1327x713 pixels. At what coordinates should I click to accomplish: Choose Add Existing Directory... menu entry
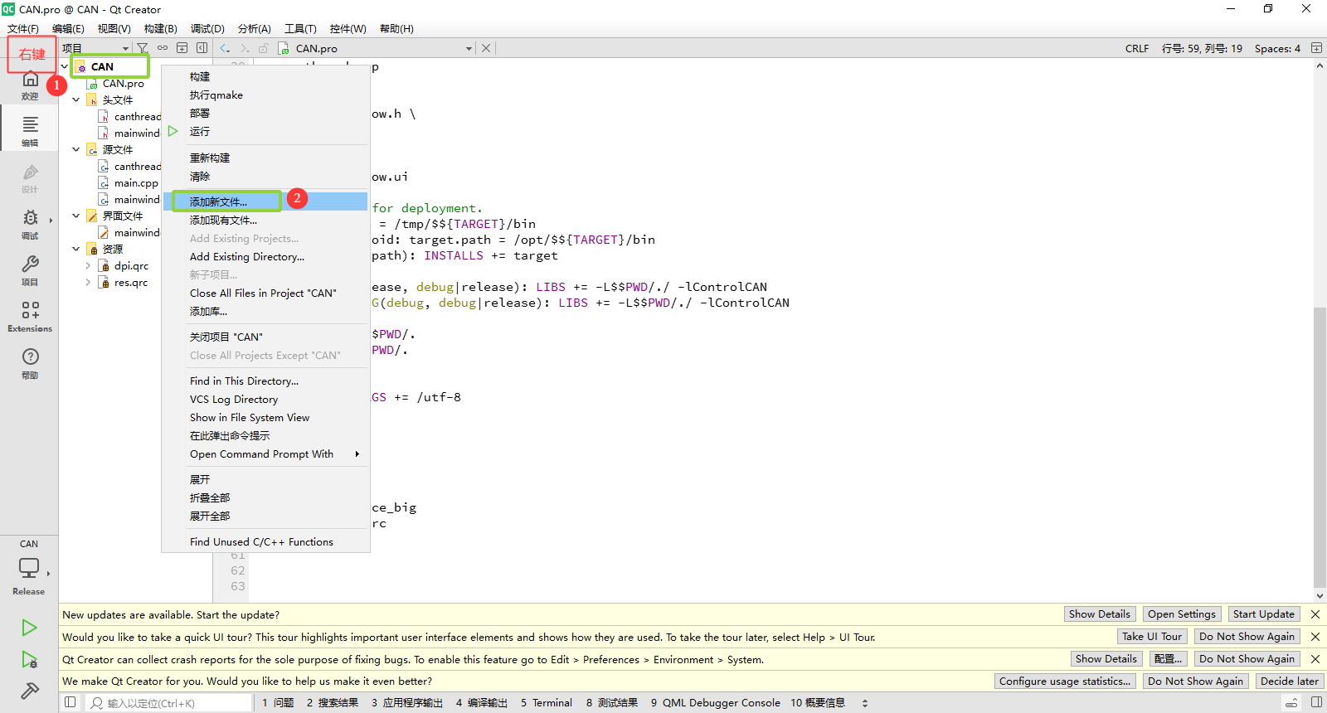[265, 256]
